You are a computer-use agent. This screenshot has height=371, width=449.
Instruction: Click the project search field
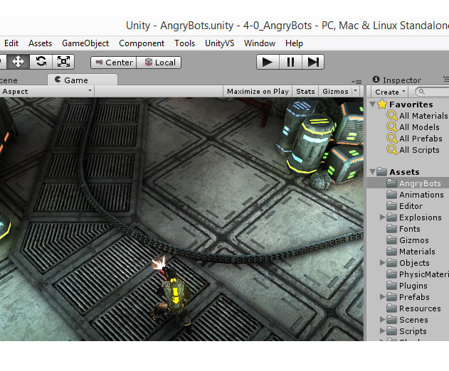[x=433, y=92]
